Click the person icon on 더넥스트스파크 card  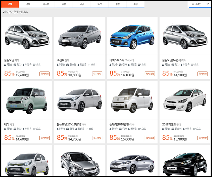[110, 65]
